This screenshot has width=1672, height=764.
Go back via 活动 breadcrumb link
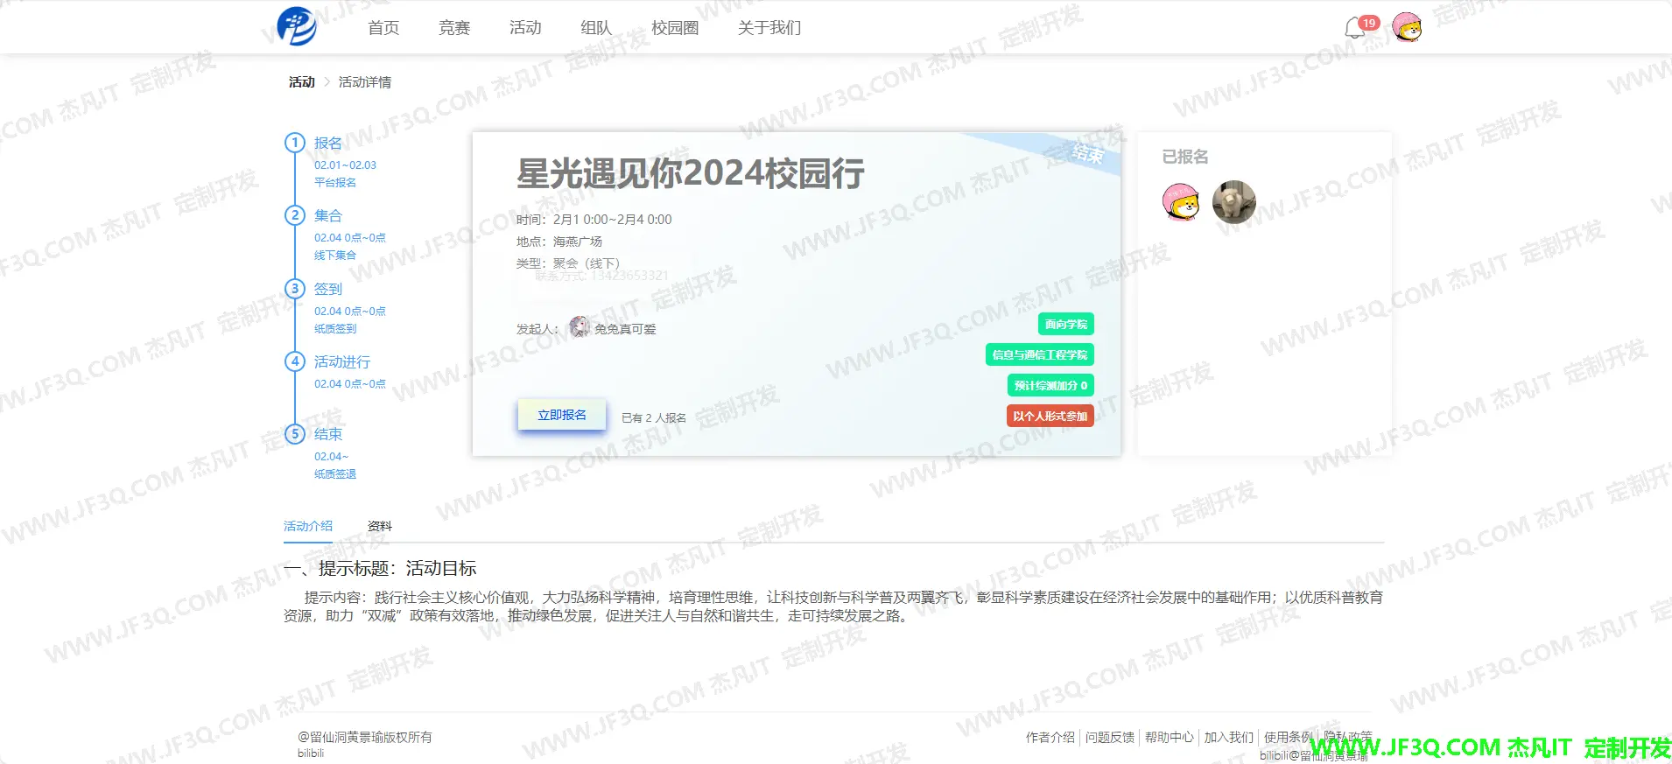pyautogui.click(x=302, y=82)
